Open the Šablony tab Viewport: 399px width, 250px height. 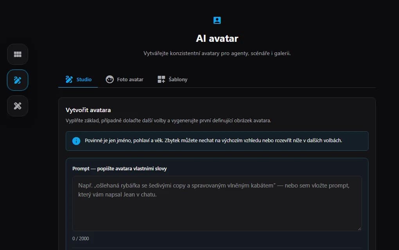[x=172, y=80]
